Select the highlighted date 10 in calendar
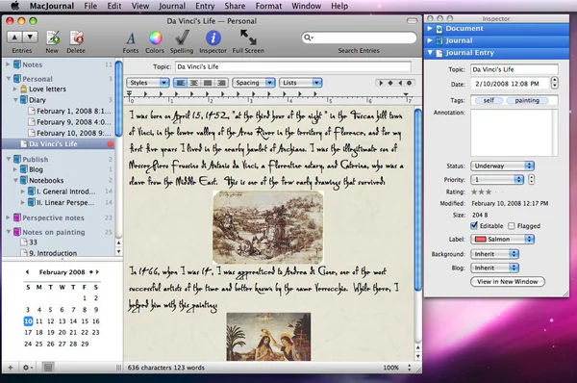577x383 pixels. [28, 321]
